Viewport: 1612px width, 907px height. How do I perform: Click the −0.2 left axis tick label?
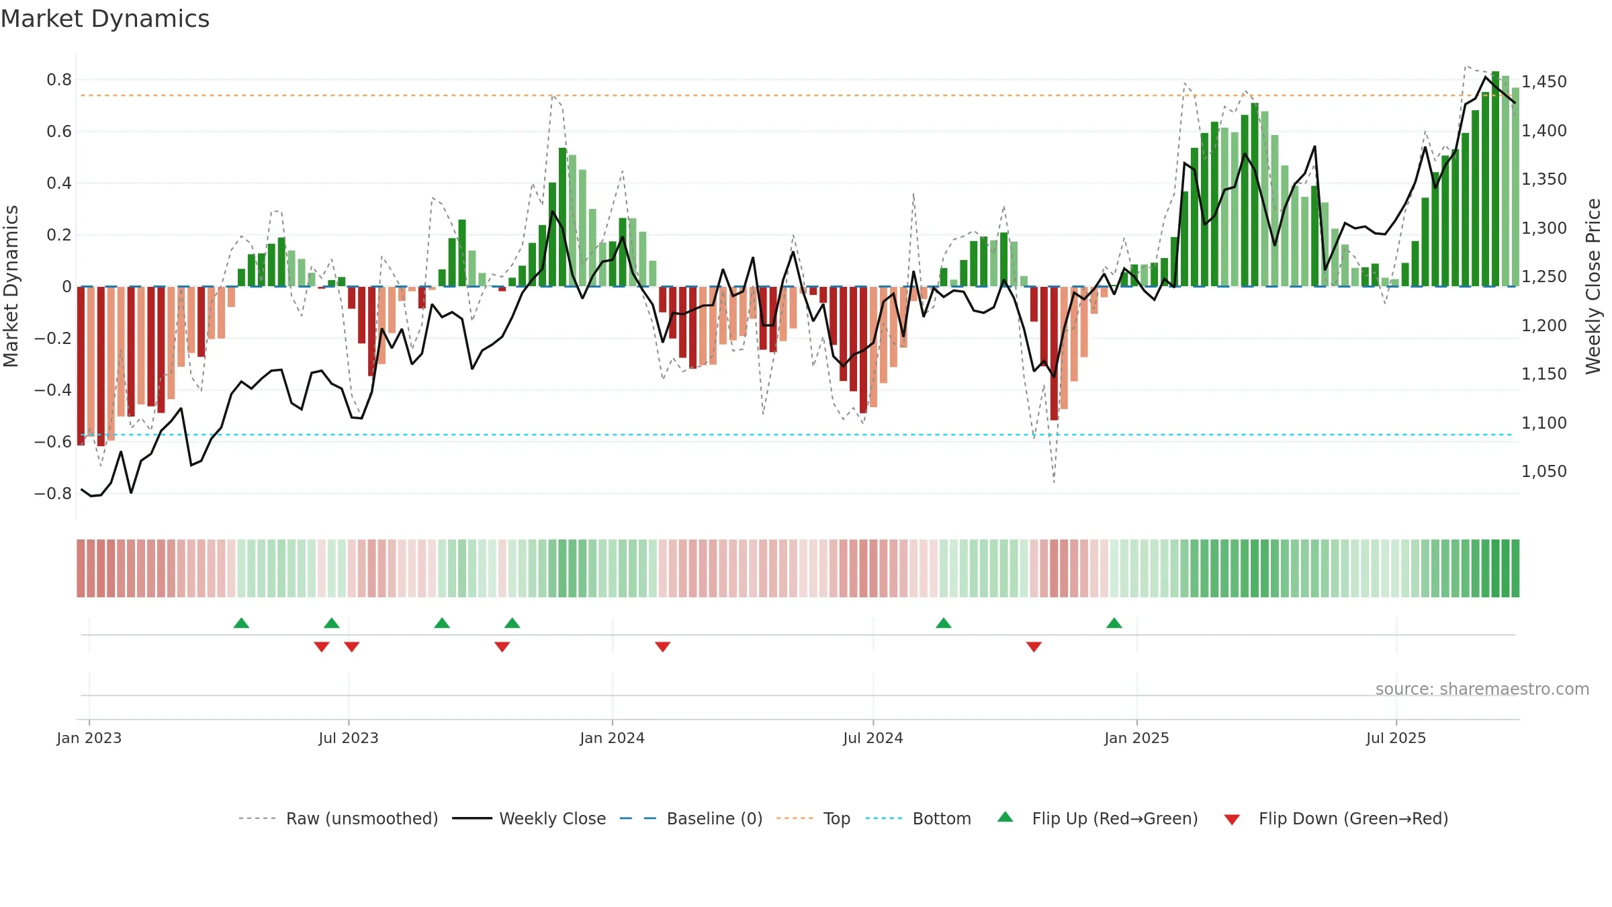(53, 339)
